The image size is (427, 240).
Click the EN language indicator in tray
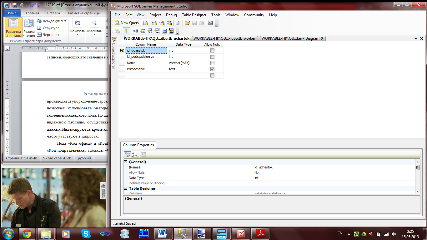point(340,233)
